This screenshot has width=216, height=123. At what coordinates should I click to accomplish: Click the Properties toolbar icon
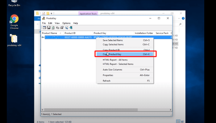coord(62,28)
